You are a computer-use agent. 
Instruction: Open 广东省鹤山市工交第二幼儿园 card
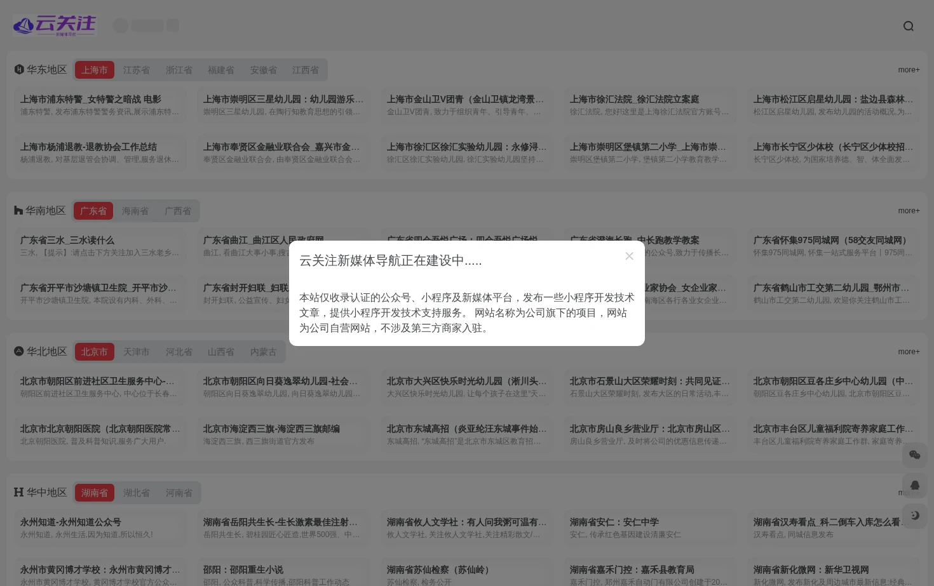tap(834, 294)
